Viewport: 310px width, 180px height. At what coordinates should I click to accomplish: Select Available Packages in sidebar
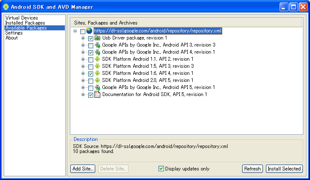tap(35, 28)
